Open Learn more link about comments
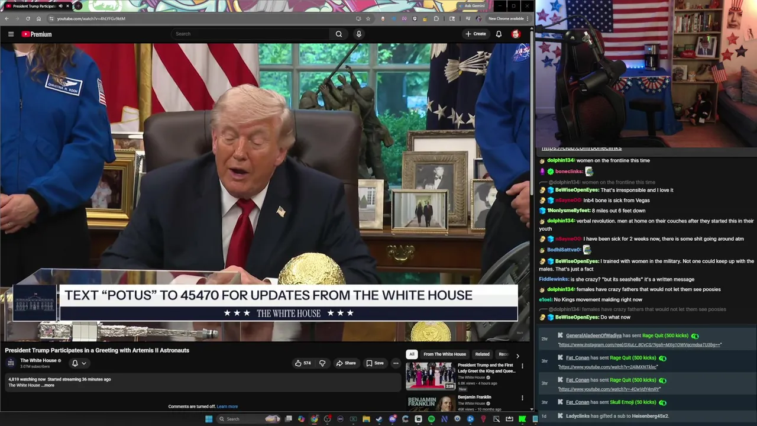 [x=227, y=406]
